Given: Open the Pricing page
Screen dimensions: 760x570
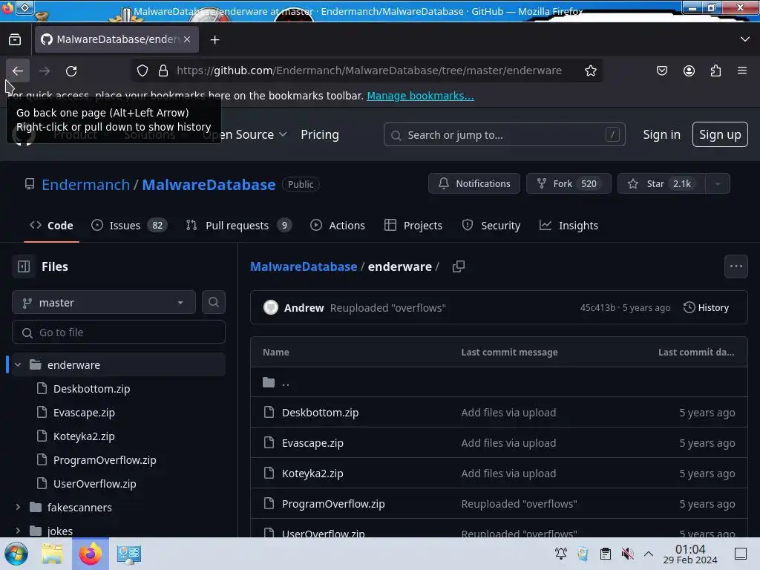Looking at the screenshot, I should point(319,135).
